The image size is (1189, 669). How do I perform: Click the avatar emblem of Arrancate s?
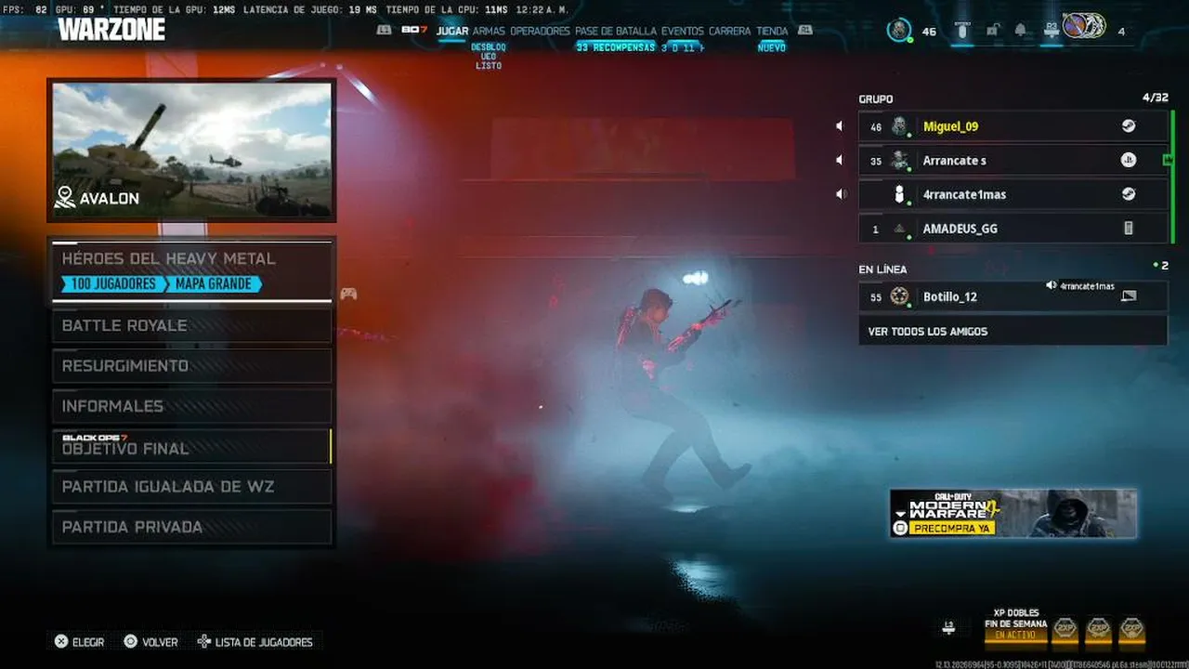click(x=899, y=161)
